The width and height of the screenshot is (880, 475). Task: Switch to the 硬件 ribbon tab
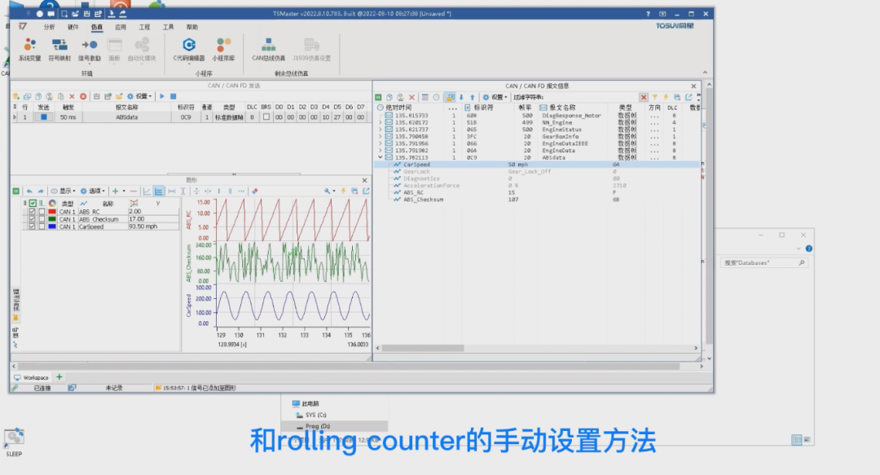click(72, 26)
